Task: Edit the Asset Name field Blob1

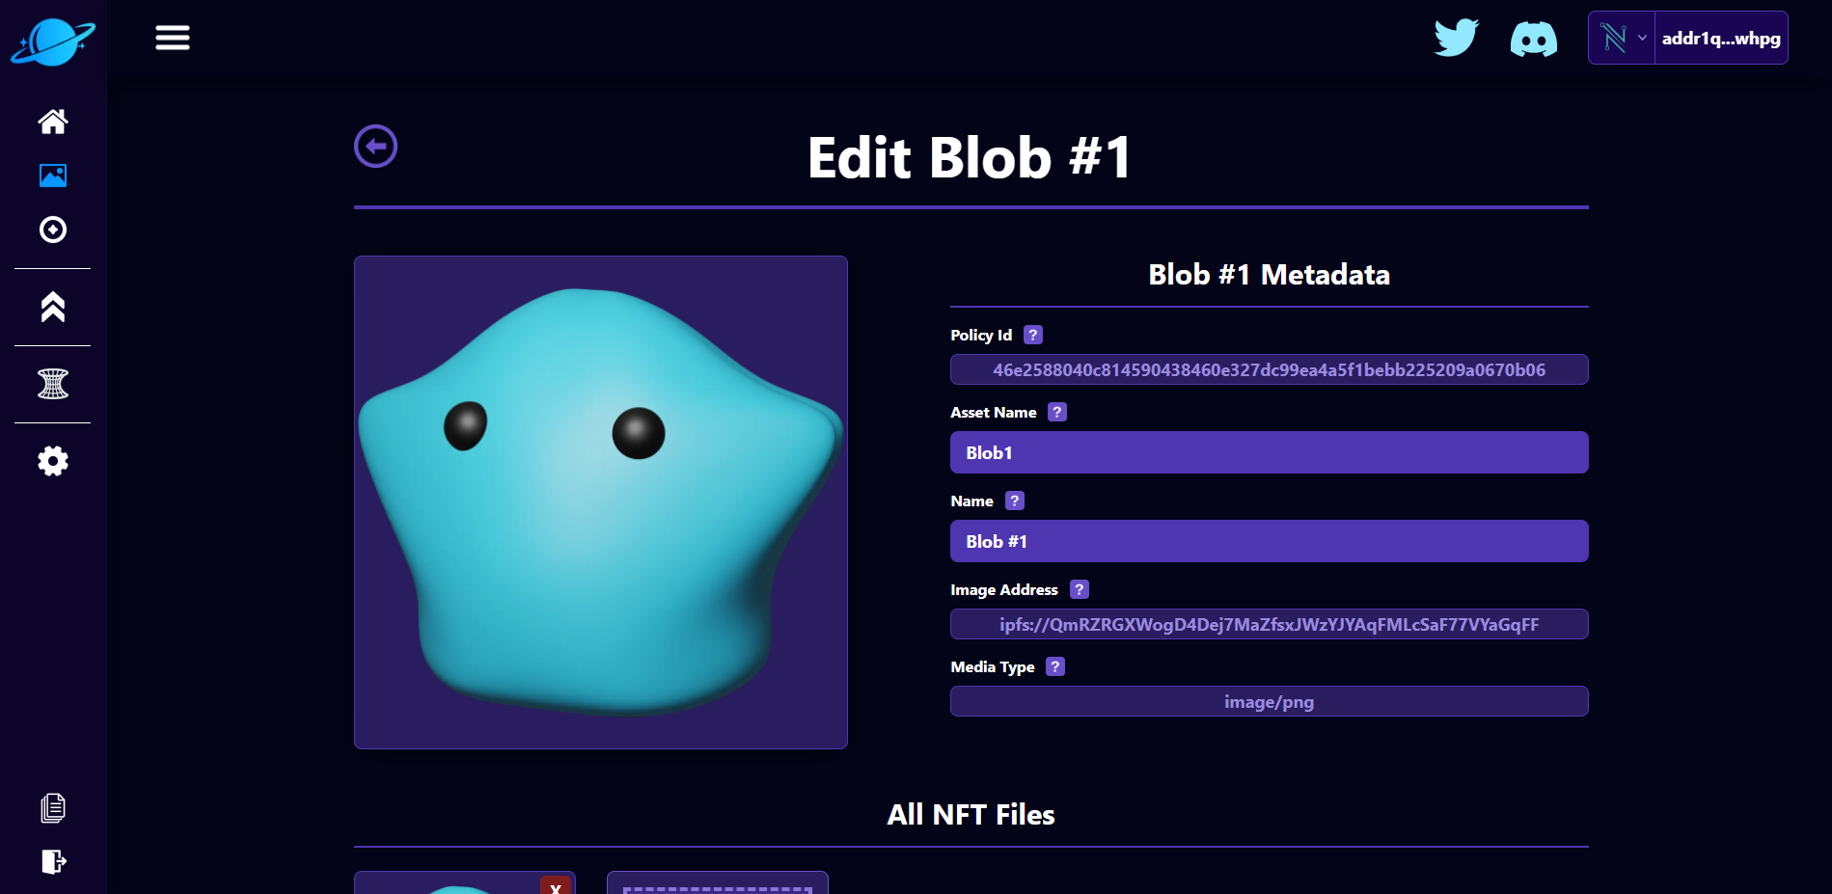Action: 1269,452
